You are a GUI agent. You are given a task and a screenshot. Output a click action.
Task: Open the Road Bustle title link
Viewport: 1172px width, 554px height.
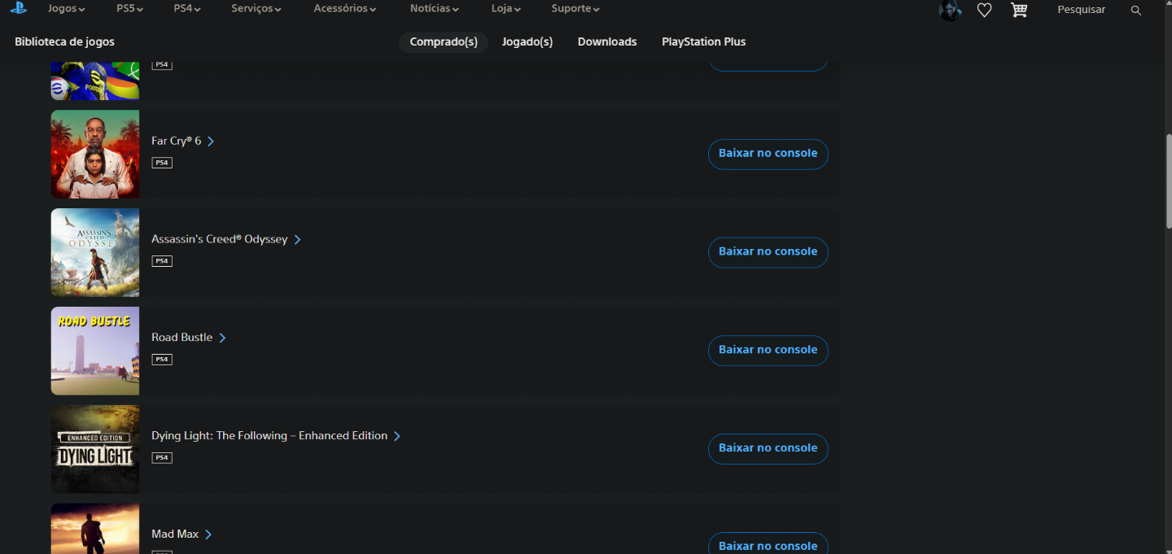(189, 338)
